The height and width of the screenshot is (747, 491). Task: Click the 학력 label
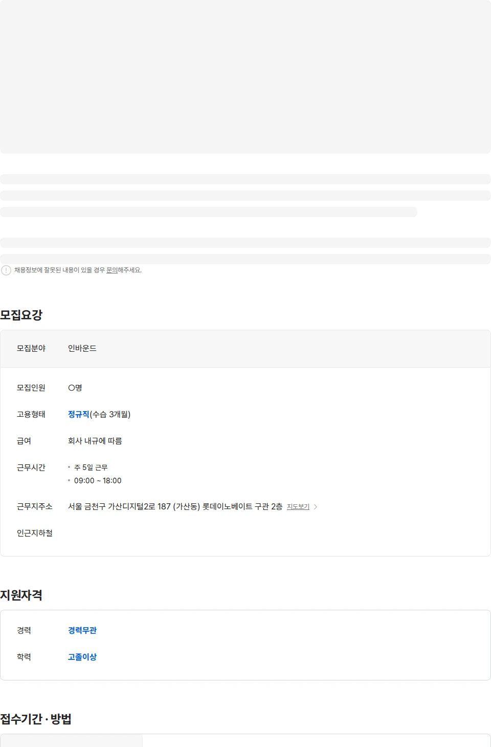(x=24, y=657)
